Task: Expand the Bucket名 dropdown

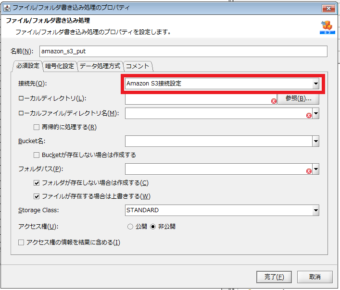Action: [315, 142]
